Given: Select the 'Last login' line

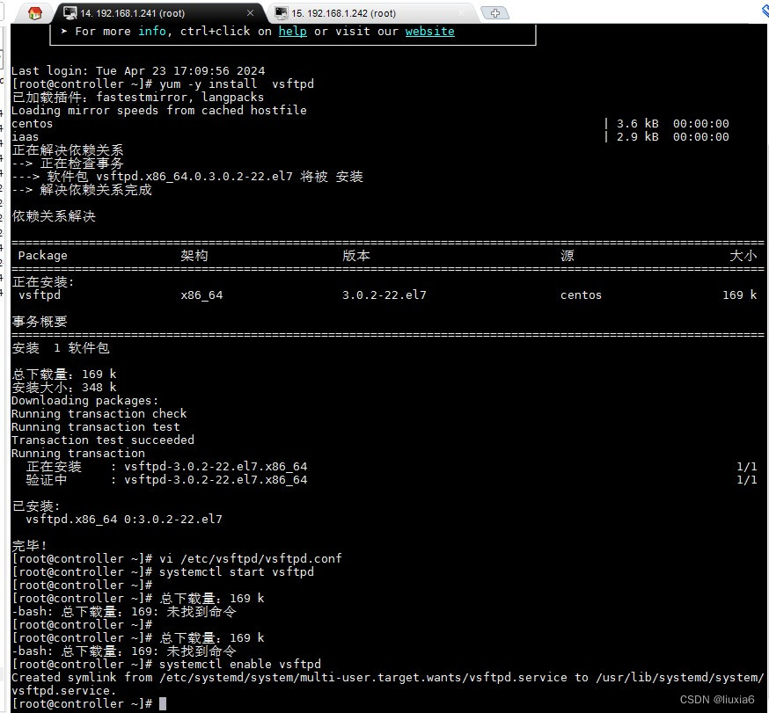Looking at the screenshot, I should coord(138,71).
